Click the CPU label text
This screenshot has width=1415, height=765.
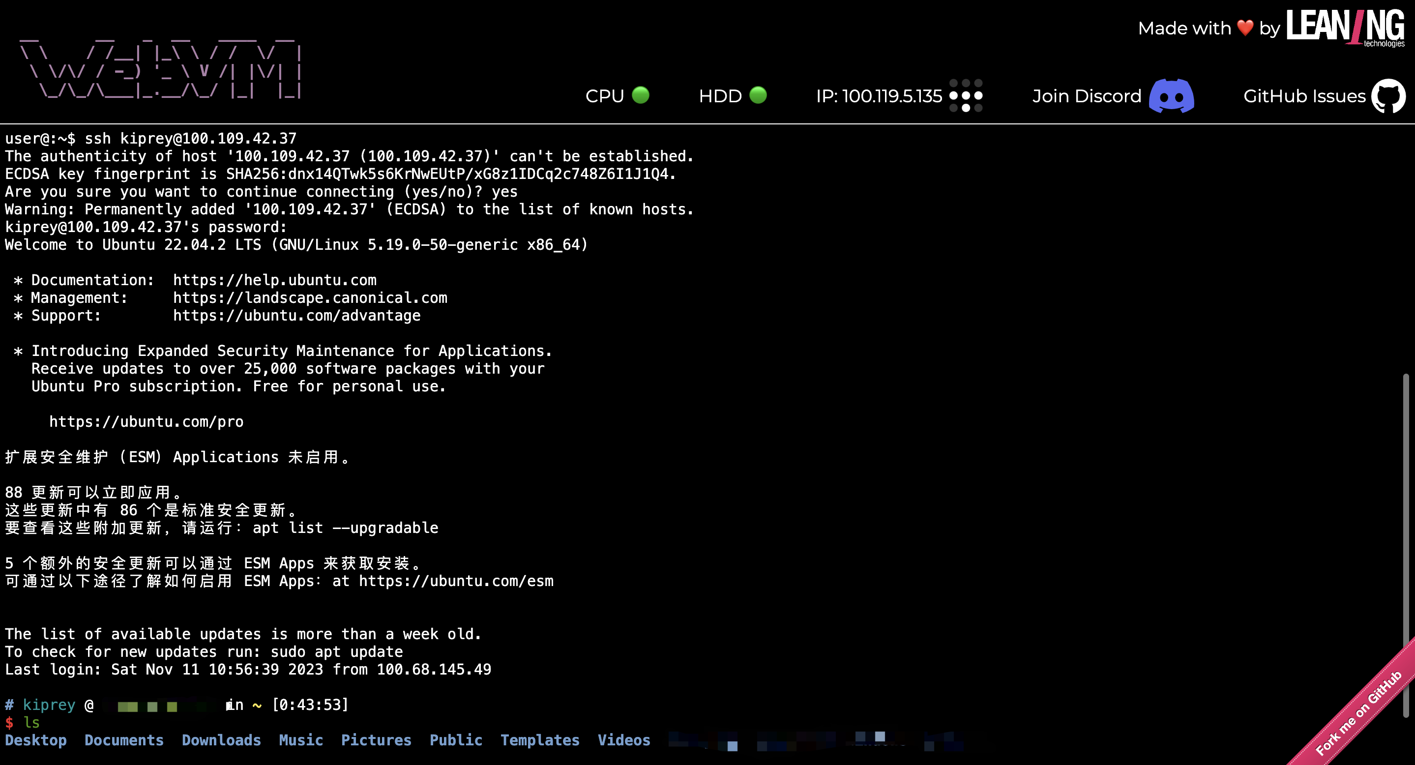coord(604,96)
